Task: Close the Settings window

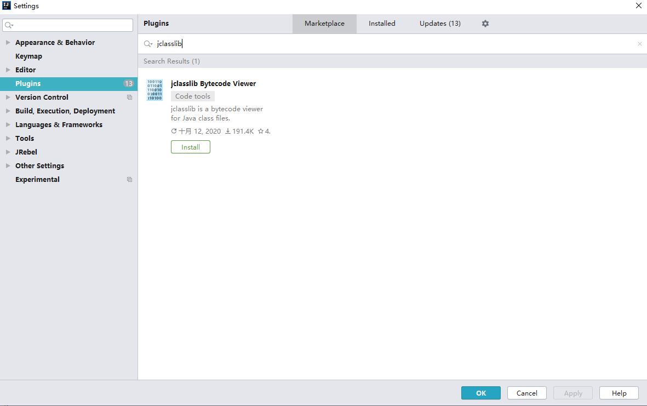Action: pyautogui.click(x=638, y=5)
